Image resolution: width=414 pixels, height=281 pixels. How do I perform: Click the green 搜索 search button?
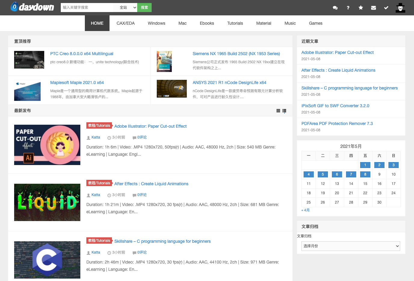144,8
